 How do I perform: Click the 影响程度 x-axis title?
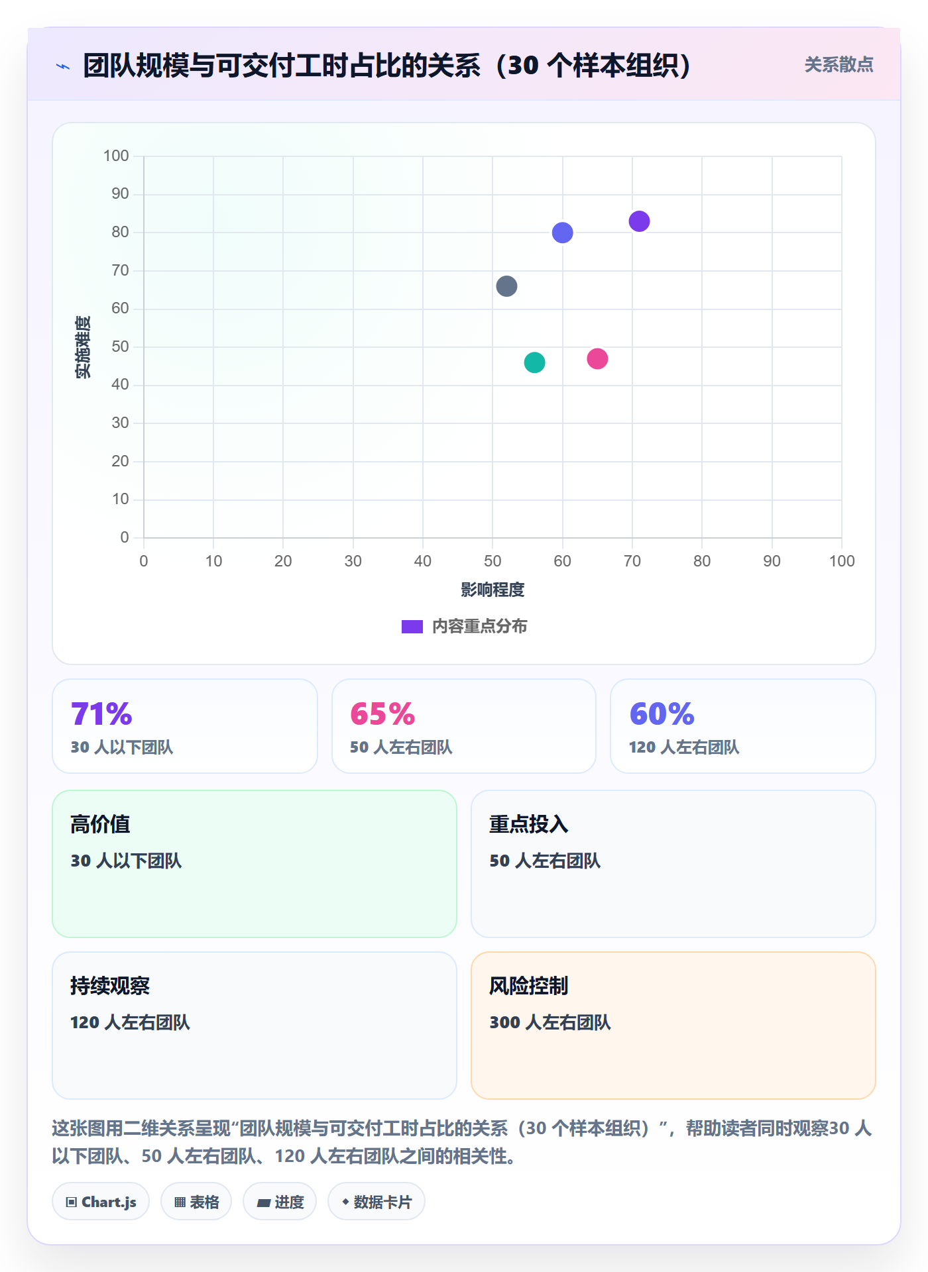click(493, 590)
